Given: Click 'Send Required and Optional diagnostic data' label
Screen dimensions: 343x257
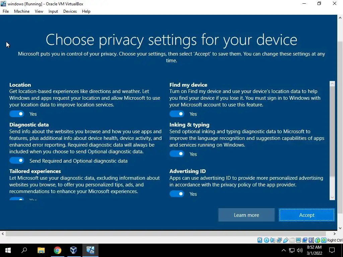Looking at the screenshot, I should tap(78, 161).
